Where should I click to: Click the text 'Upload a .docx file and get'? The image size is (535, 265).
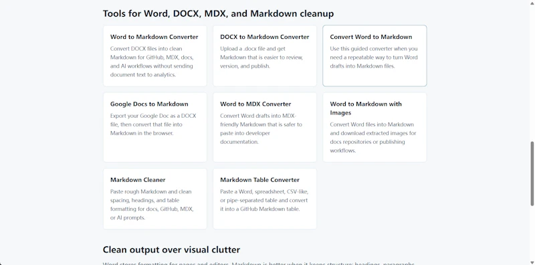253,49
